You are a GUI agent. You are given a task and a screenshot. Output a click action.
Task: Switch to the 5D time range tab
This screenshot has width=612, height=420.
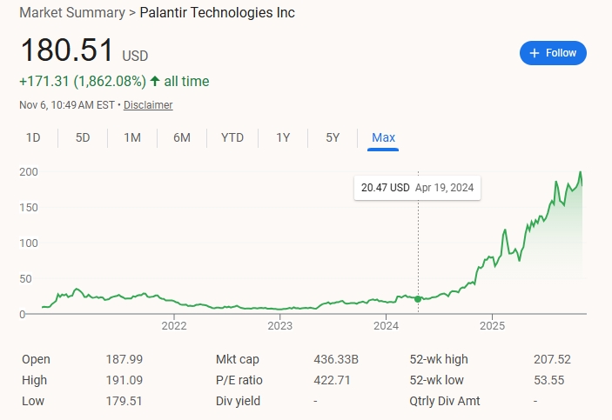pos(83,137)
